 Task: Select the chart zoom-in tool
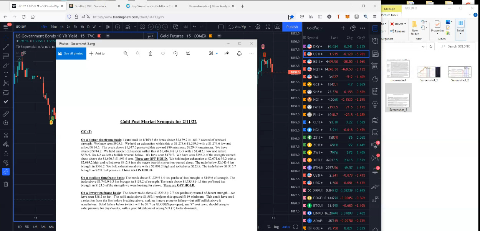(x=6, y=123)
